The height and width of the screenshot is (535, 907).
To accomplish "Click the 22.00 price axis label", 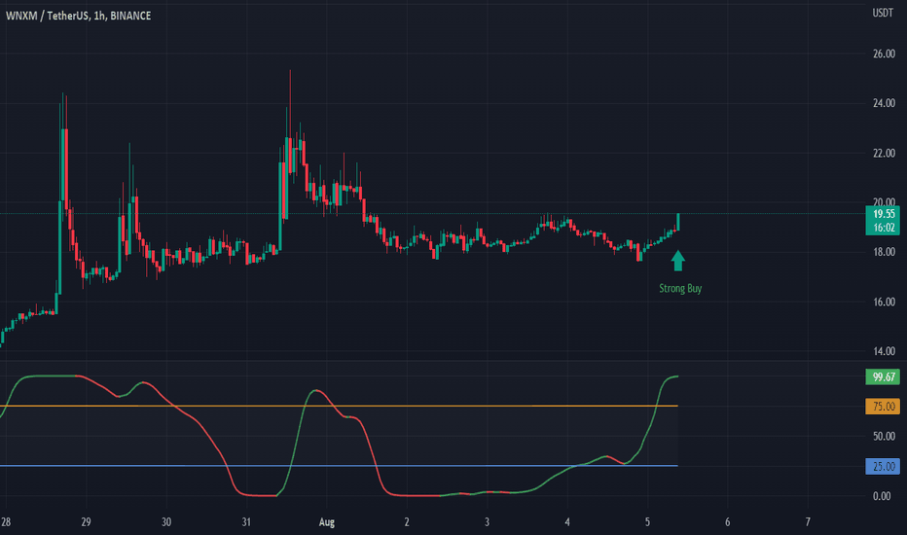I will 884,154.
